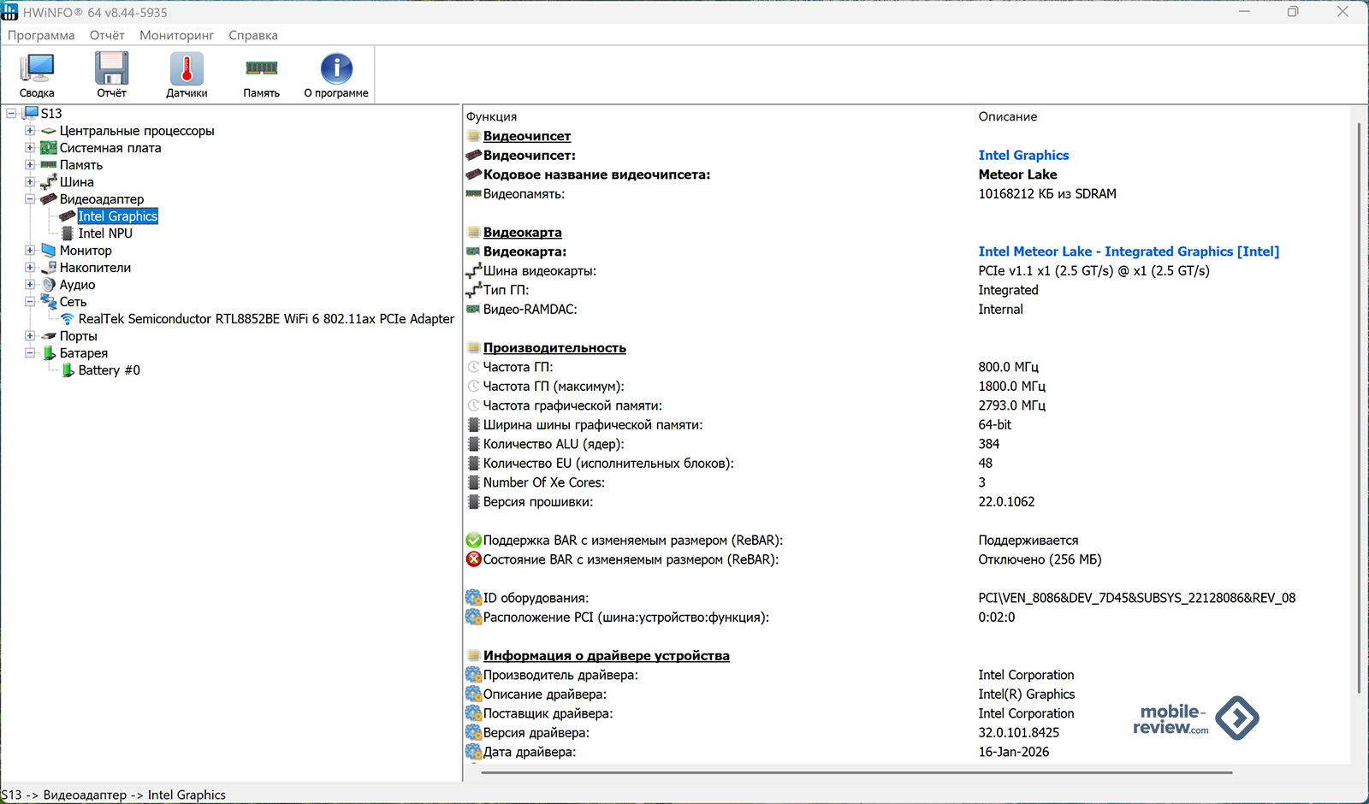Select Battery #0 in the tree
This screenshot has height=804, width=1369.
(x=109, y=370)
